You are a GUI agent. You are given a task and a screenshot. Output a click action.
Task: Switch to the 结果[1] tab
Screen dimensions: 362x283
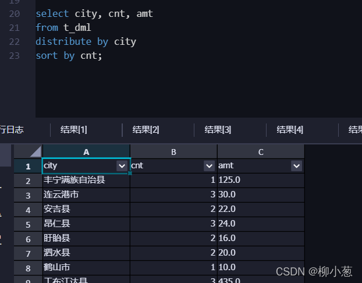pos(74,130)
